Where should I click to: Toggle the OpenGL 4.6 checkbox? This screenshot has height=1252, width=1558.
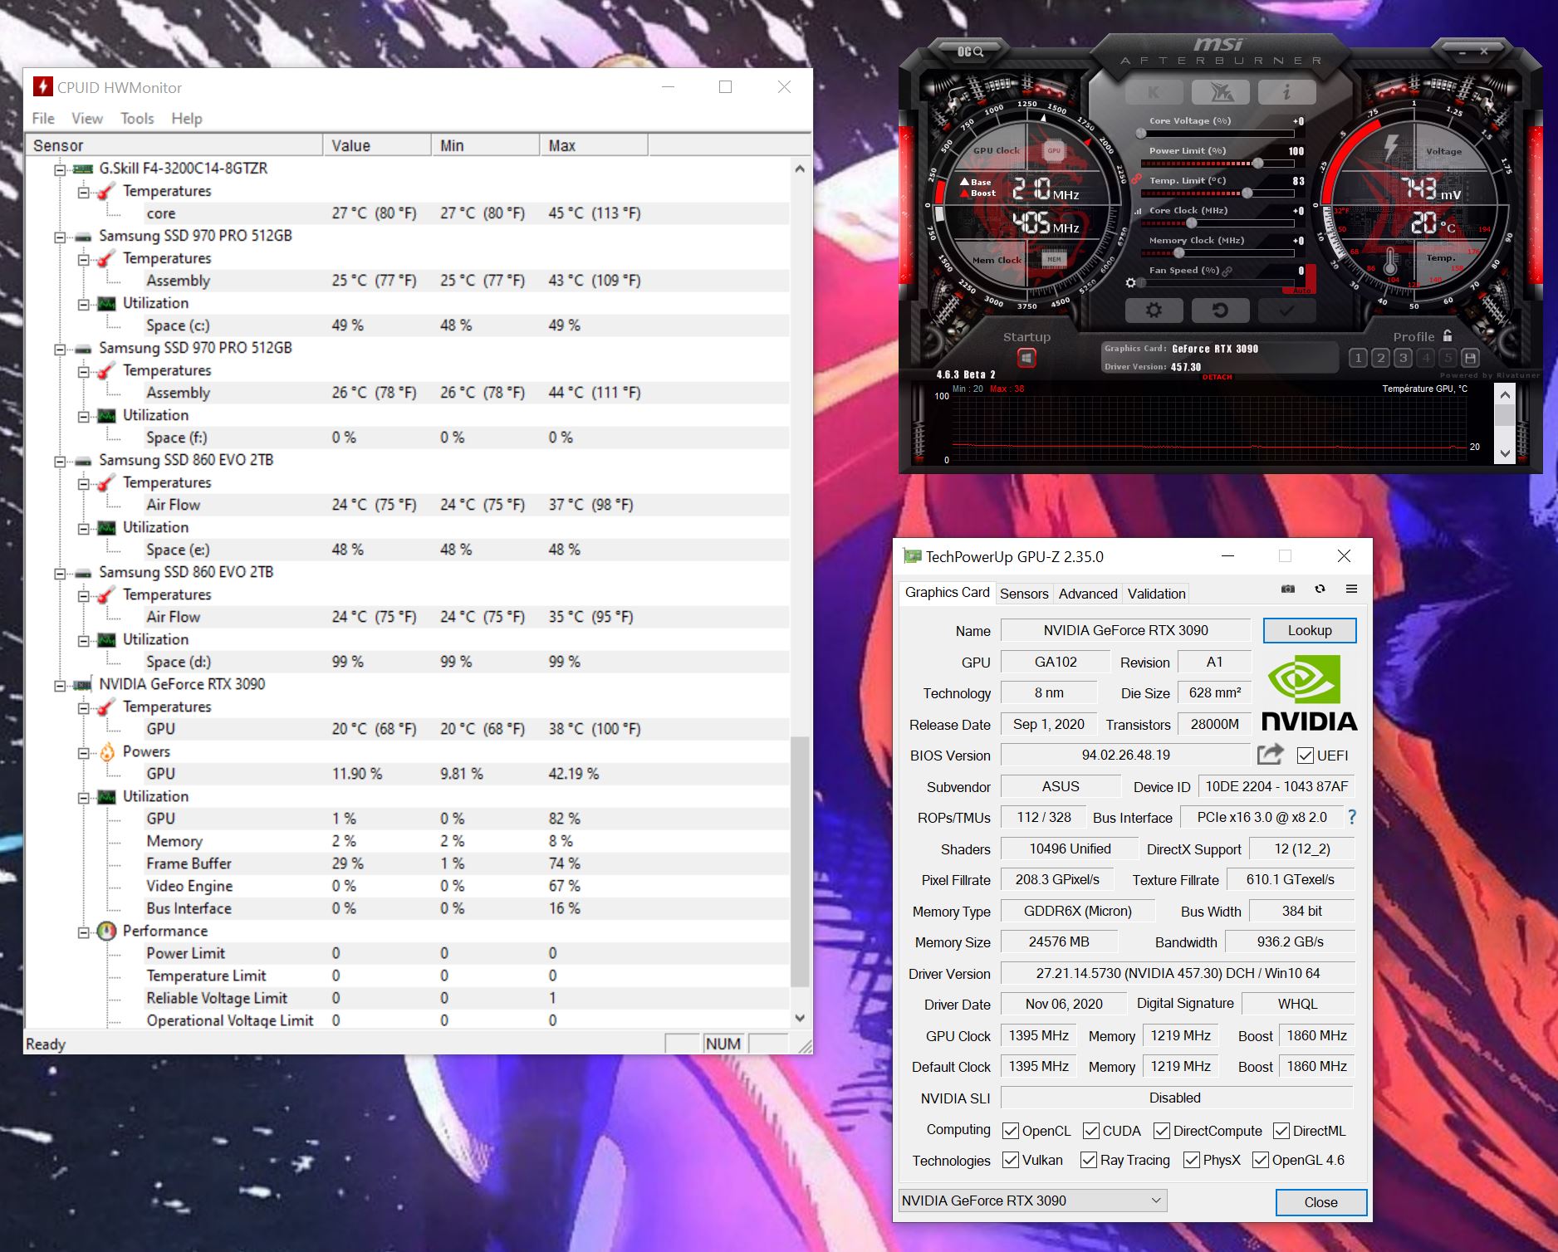tap(1261, 1160)
